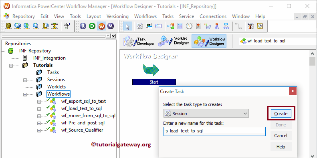Expand the wf_move_from_sql_to_sql node
The height and width of the screenshot is (158, 317).
pos(39,116)
